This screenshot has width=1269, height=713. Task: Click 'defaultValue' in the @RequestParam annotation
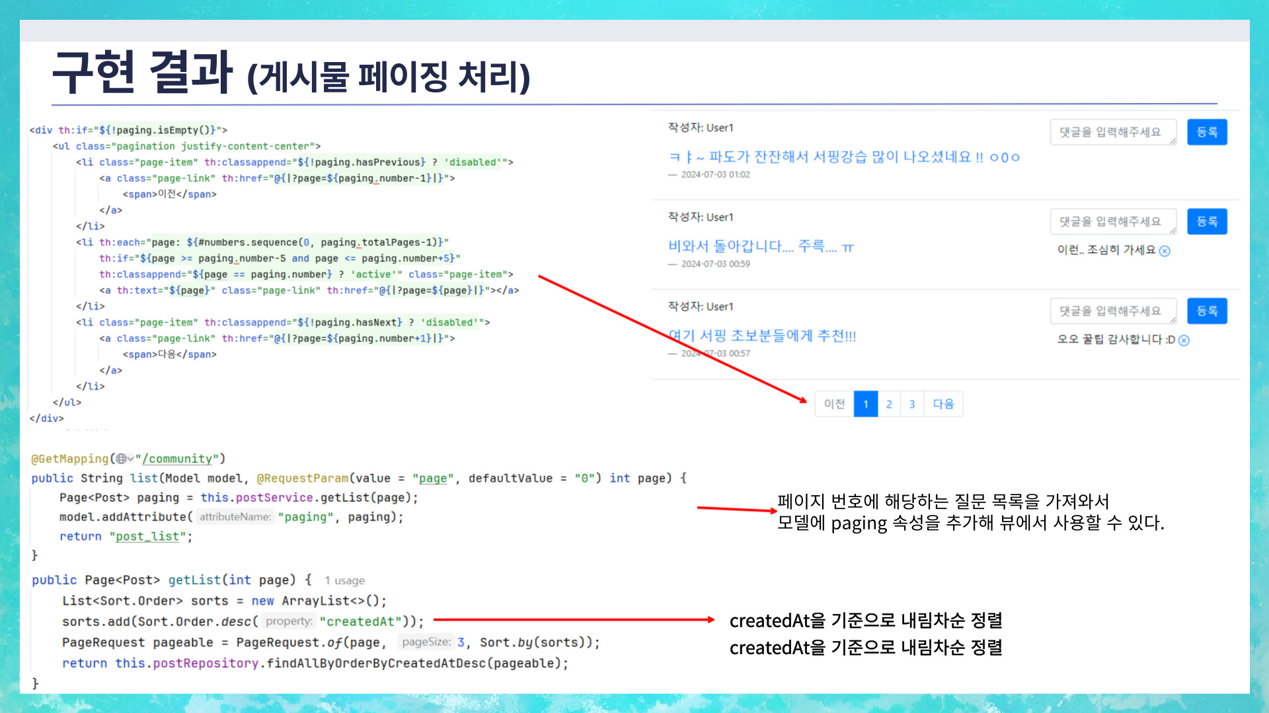(510, 479)
